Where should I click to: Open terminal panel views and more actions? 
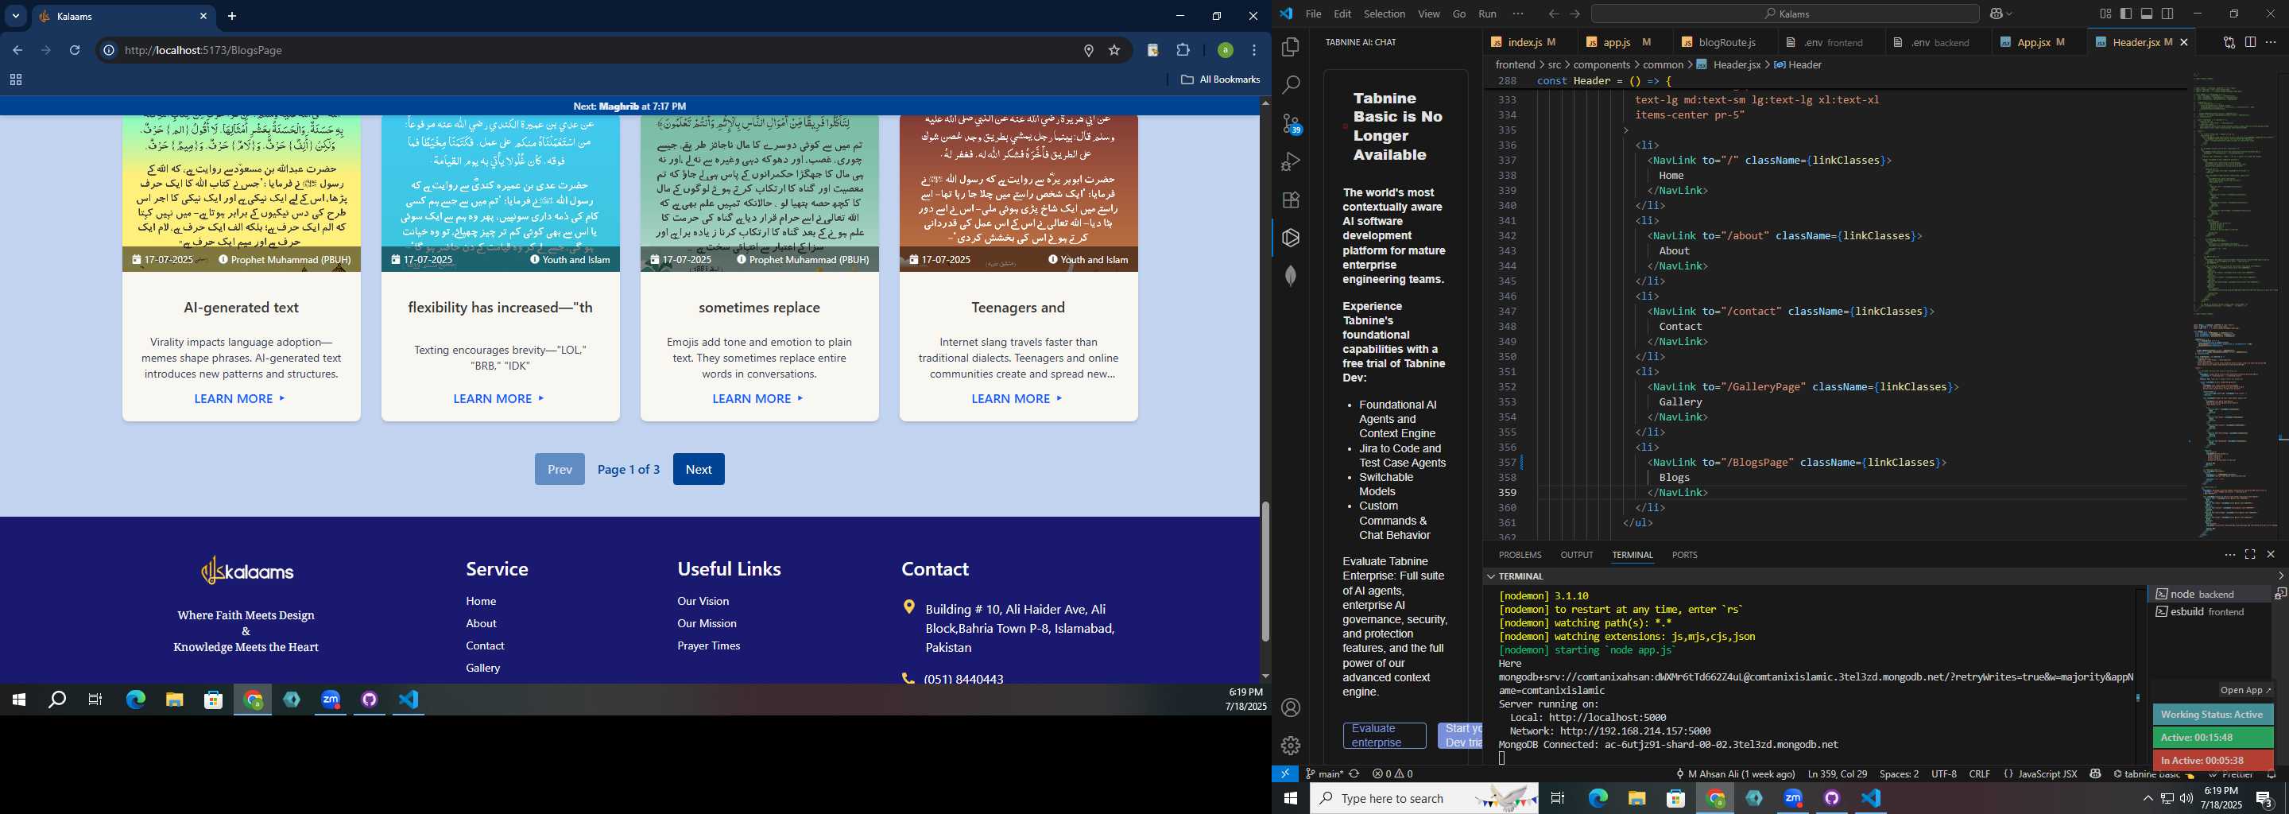pyautogui.click(x=2229, y=555)
